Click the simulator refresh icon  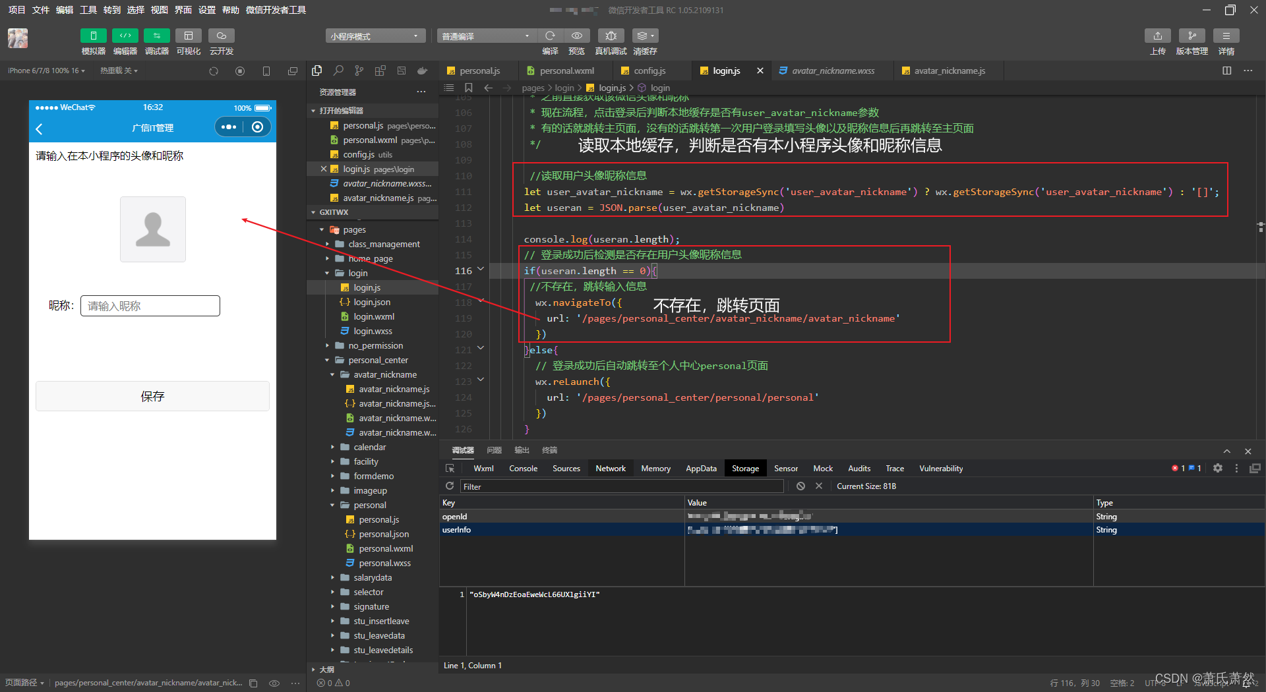[x=214, y=71]
